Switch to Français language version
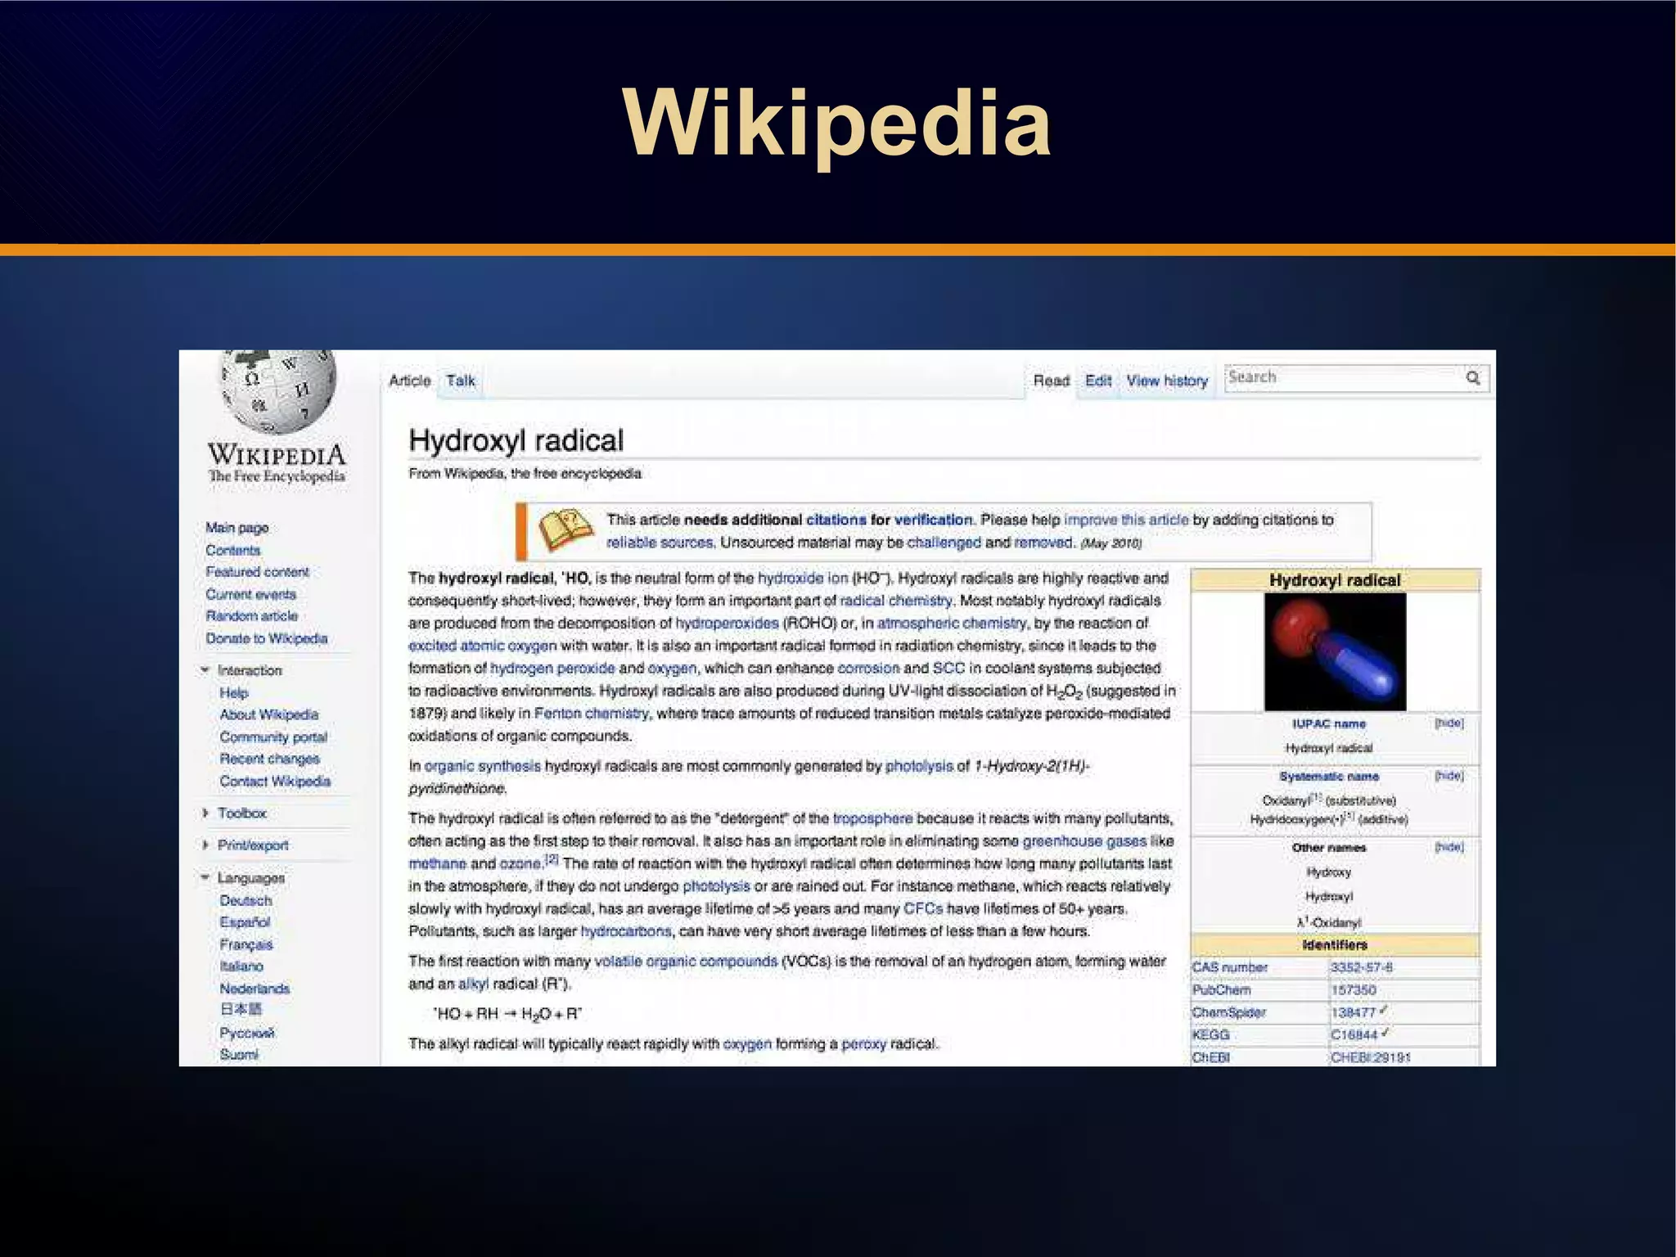 tap(246, 944)
